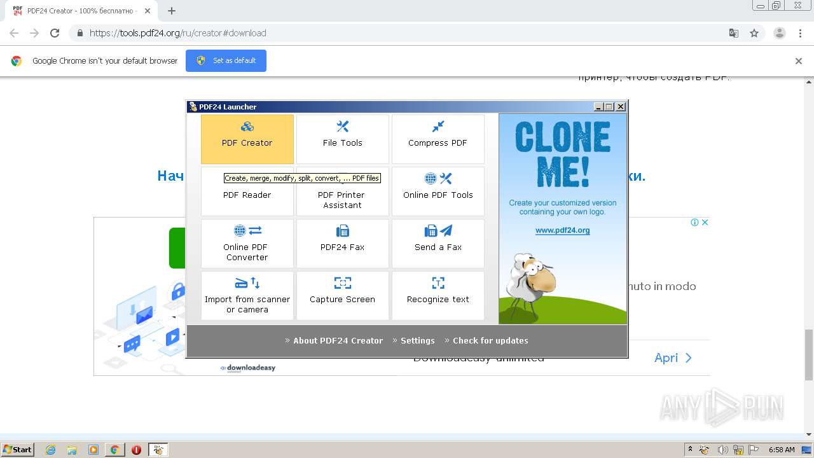Close the PDF24 Creator browser tab

148,11
